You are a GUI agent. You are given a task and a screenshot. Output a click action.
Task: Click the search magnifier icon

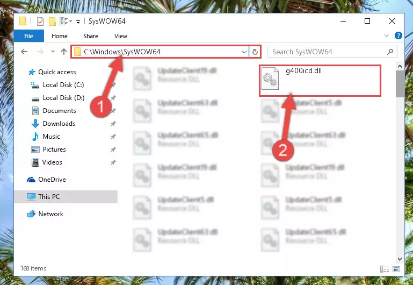(390, 52)
